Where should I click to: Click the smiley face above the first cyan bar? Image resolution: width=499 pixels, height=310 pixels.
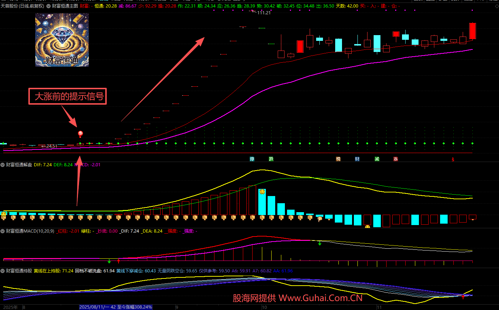263,192
